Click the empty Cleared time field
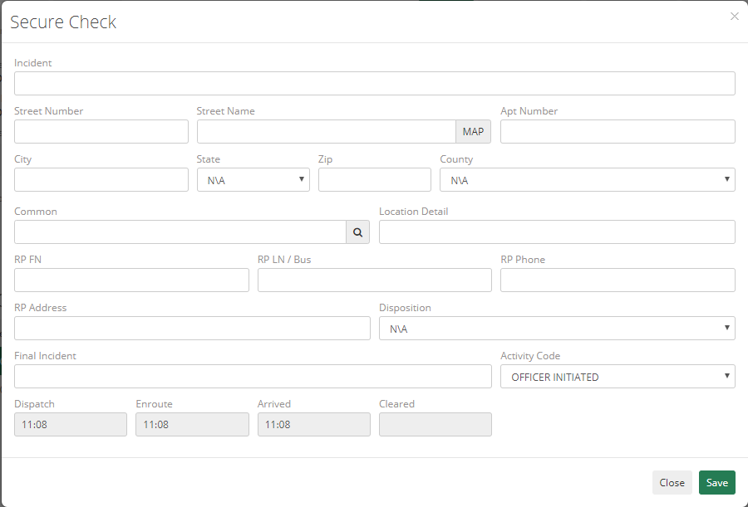 [x=435, y=424]
